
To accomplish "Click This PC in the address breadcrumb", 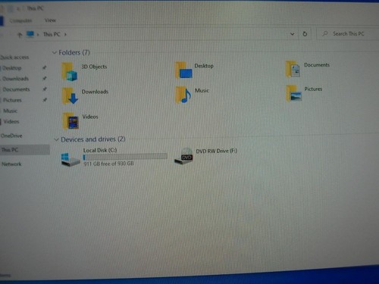I will pyautogui.click(x=52, y=34).
